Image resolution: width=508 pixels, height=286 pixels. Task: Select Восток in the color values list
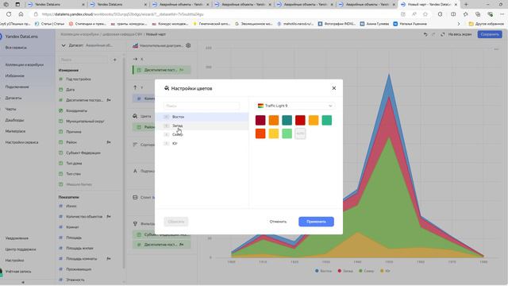pos(202,117)
